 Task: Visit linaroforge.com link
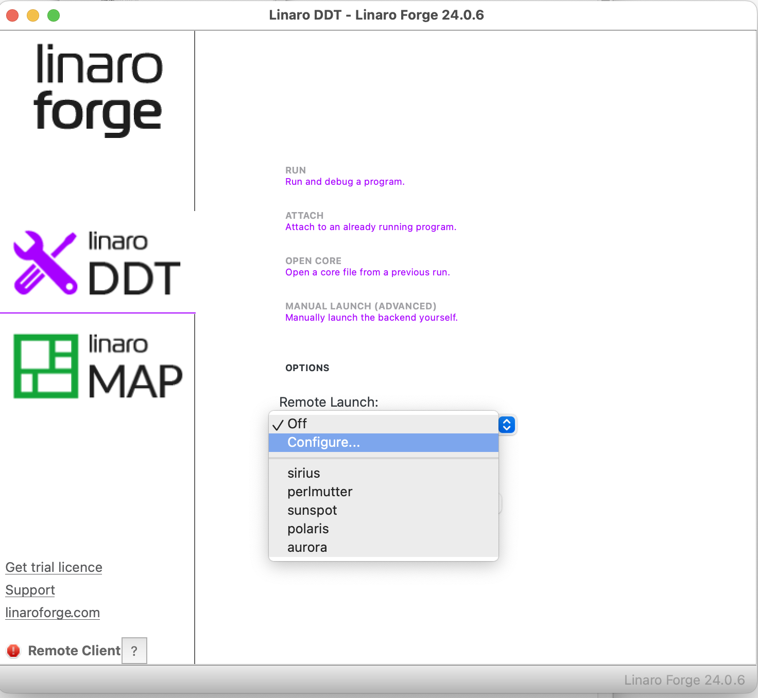[53, 613]
